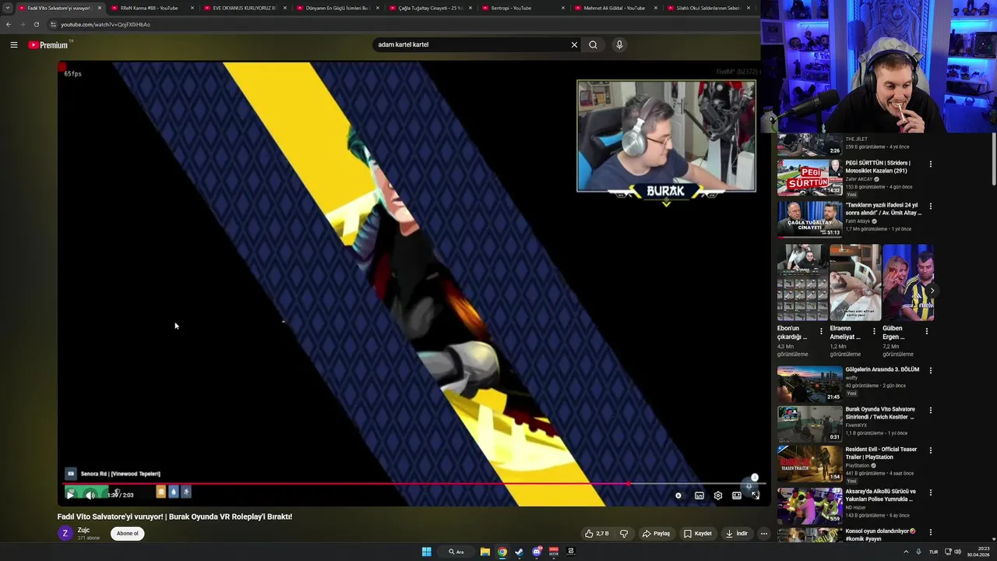Open options for Tanıkların yazılı ifadesi video
Screen dimensions: 997x561
930,206
